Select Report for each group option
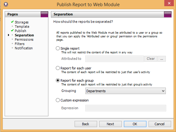 click(58, 80)
